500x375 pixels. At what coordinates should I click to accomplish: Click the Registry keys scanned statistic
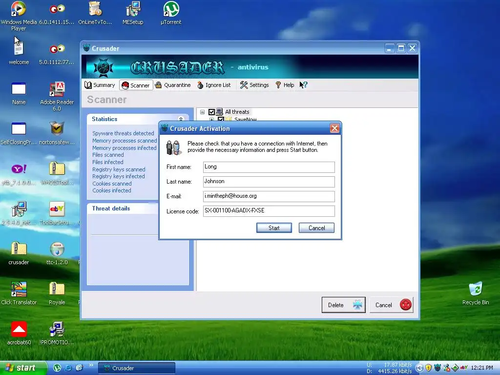[x=119, y=169]
